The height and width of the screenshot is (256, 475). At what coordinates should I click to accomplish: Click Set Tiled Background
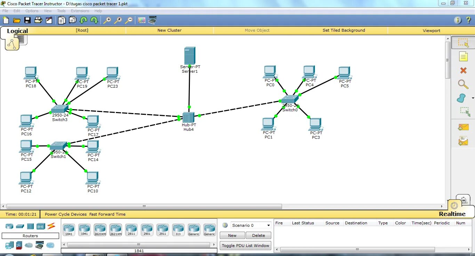(344, 30)
